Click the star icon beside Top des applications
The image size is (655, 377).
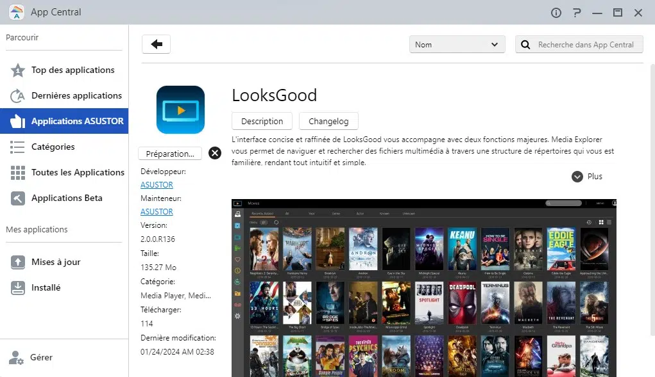[x=17, y=70]
